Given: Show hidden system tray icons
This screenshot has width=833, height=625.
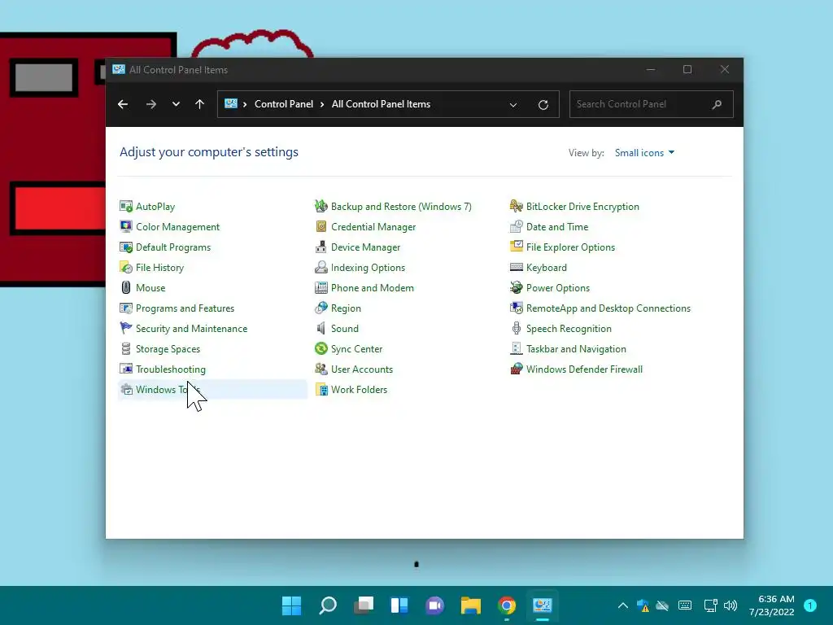Looking at the screenshot, I should [x=623, y=605].
